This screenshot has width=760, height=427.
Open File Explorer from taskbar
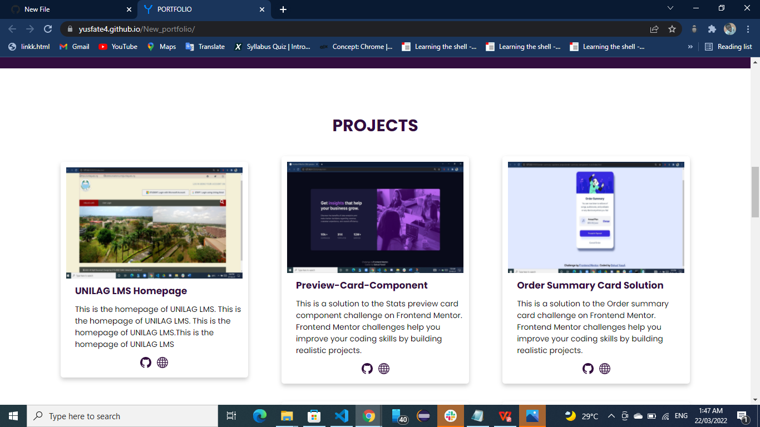pos(287,416)
